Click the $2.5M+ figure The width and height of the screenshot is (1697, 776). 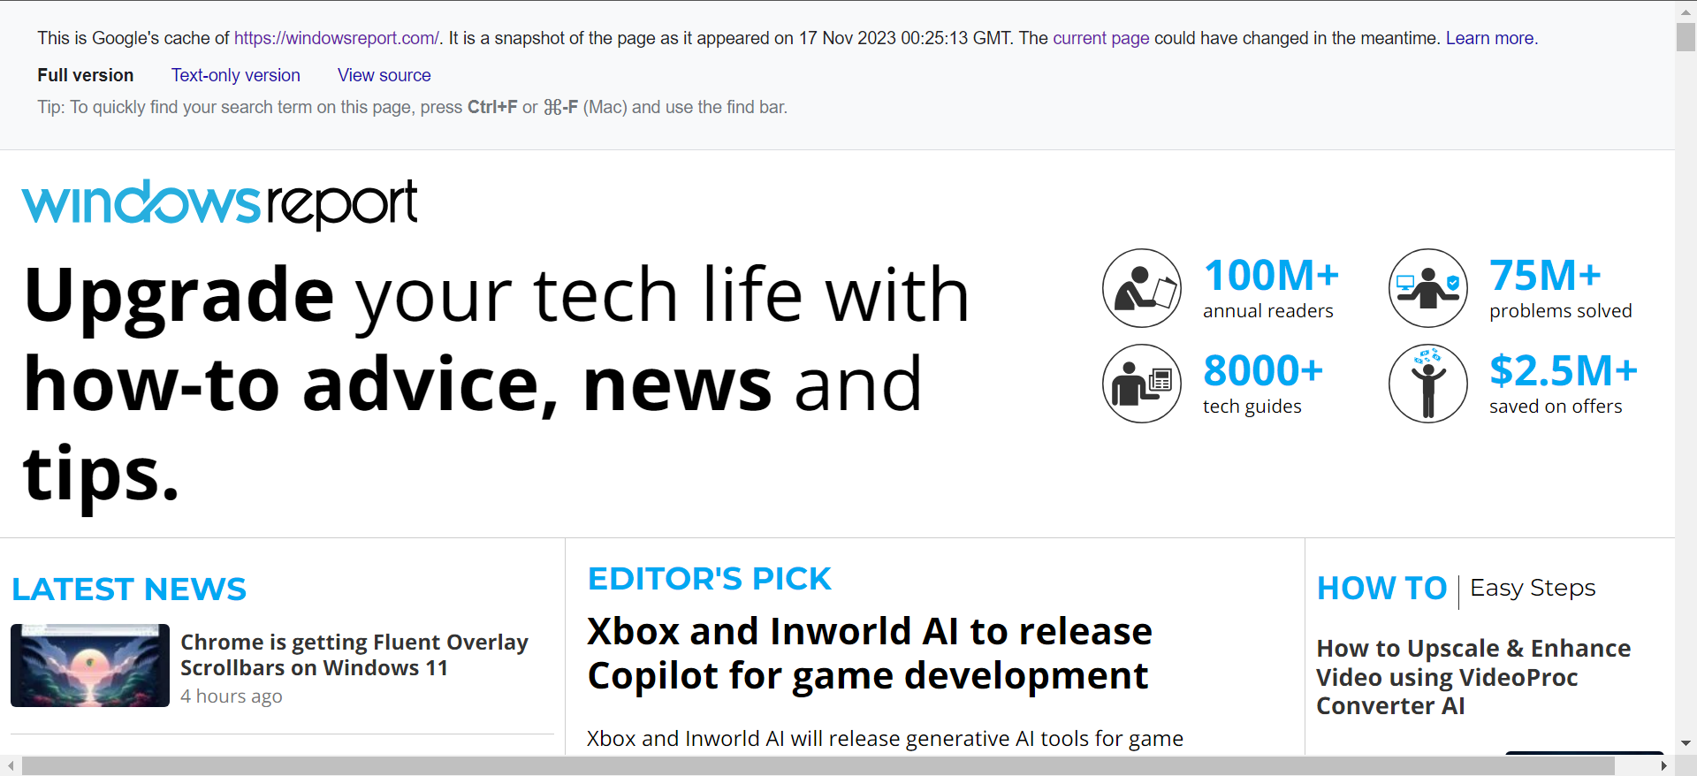coord(1564,370)
